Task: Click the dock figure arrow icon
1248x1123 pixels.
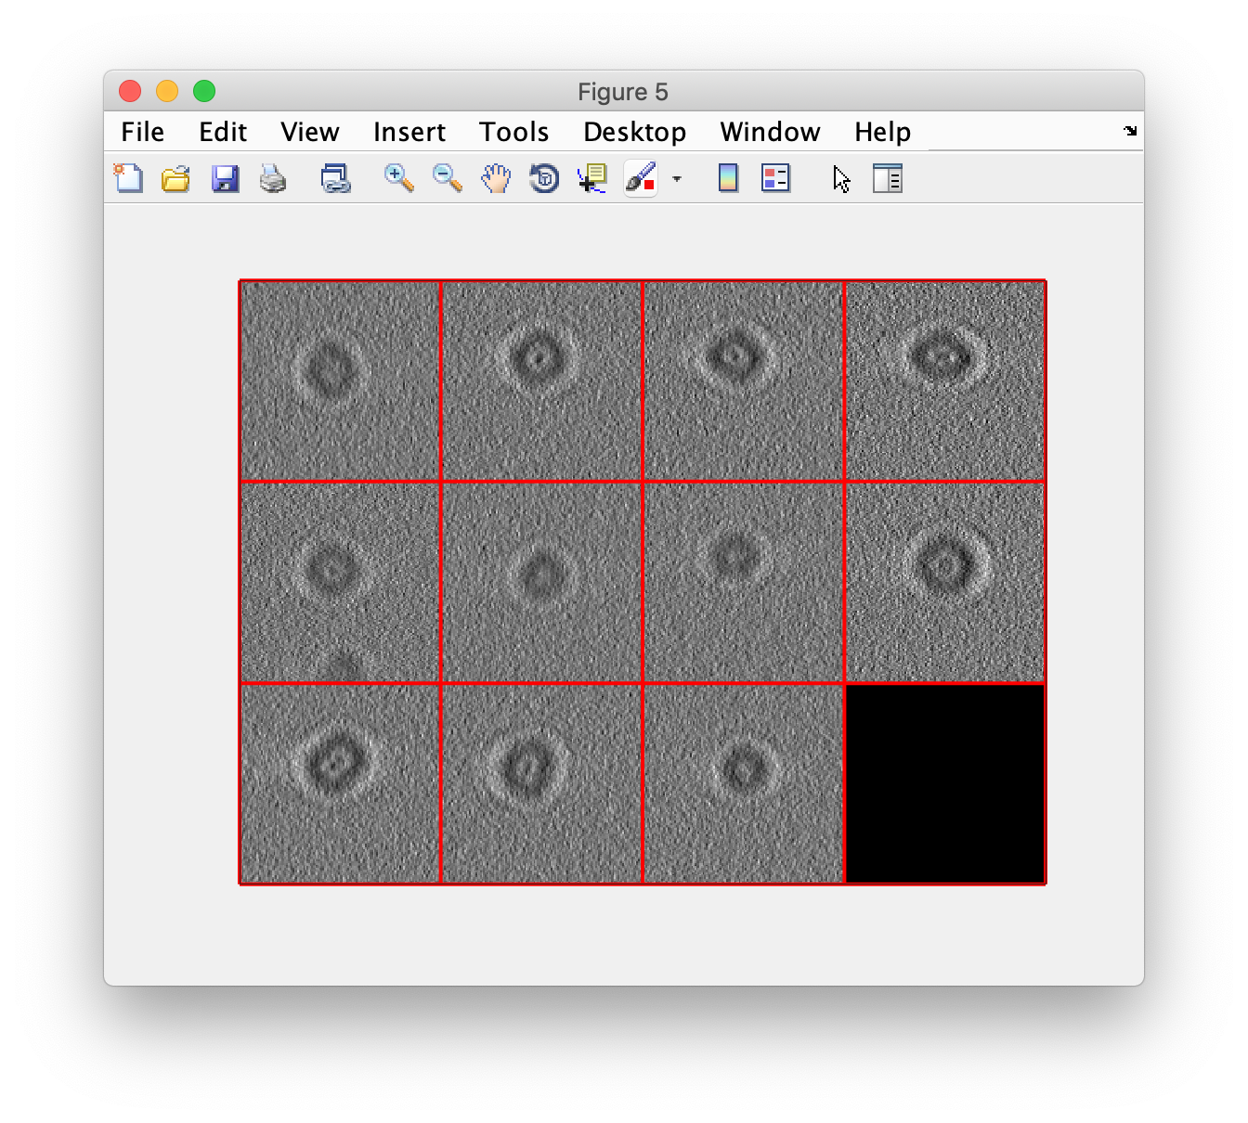Action: click(1130, 131)
